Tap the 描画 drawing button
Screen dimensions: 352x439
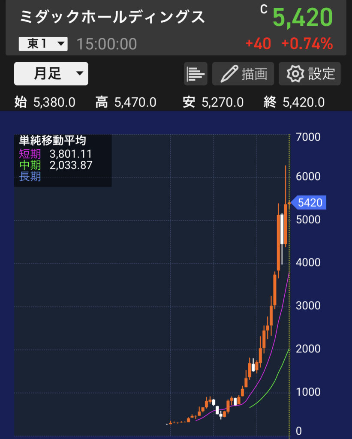click(243, 74)
